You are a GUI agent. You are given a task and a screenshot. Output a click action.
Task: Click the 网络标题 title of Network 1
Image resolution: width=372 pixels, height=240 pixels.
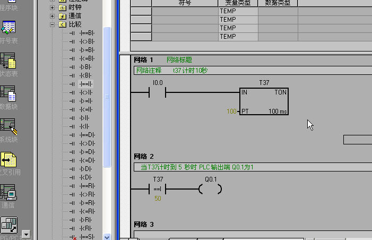point(179,60)
